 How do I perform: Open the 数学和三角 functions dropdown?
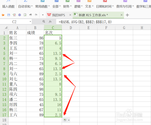pos(144,6)
